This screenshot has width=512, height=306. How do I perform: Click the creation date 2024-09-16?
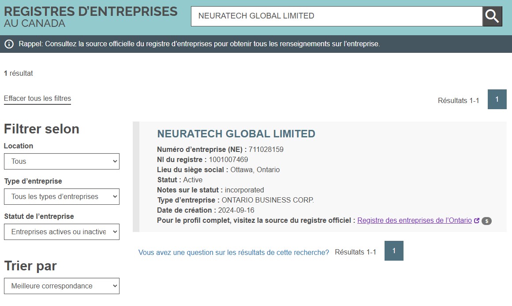236,210
